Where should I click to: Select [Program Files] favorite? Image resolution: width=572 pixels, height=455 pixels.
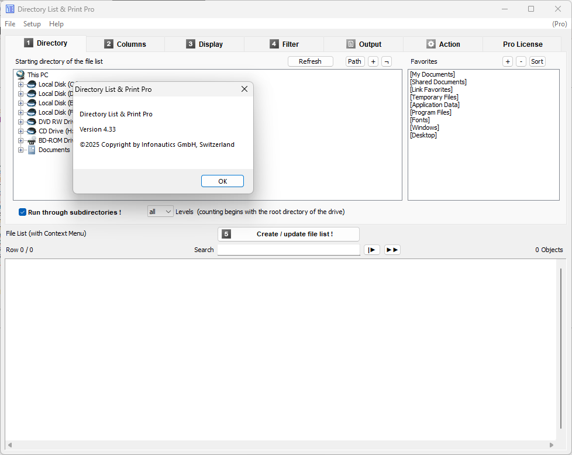pyautogui.click(x=430, y=112)
